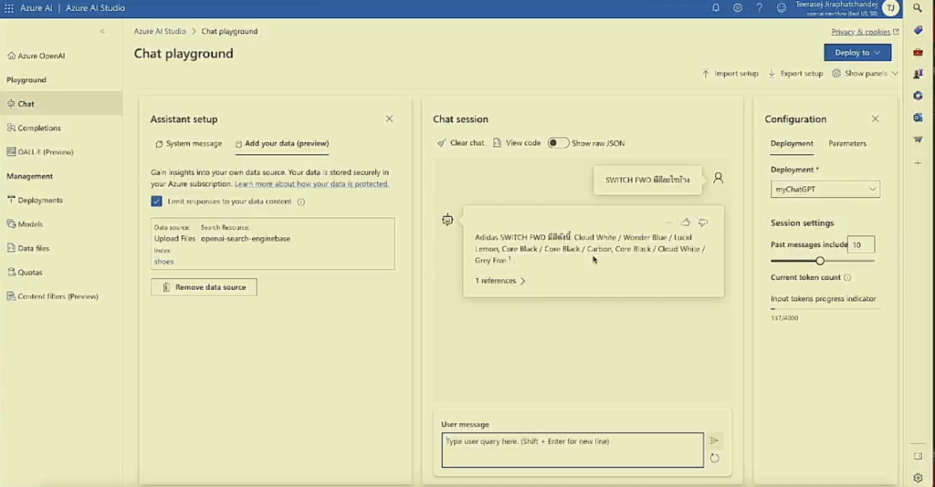
Task: Open the help question mark icon
Action: coord(759,7)
